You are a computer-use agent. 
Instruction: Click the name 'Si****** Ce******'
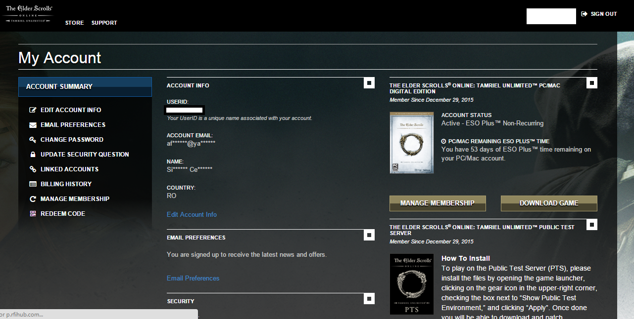point(190,169)
